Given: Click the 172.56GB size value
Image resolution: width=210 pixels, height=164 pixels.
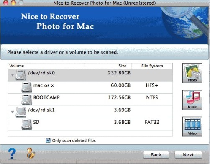Looking at the screenshot, I should click(x=119, y=97).
